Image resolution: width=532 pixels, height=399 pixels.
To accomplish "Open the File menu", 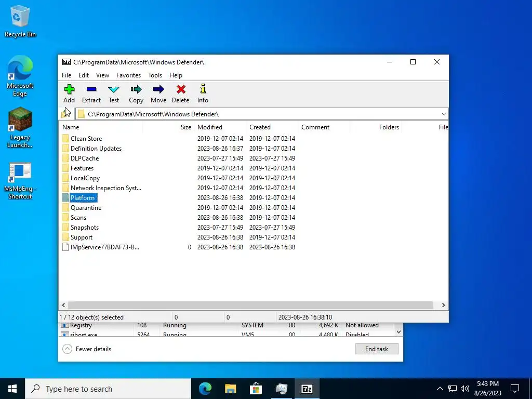I will [x=66, y=75].
